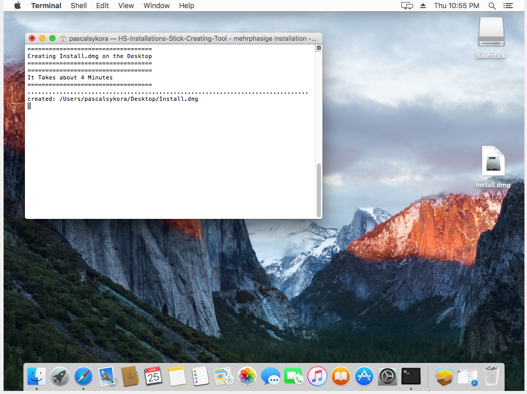Click the Terminal window title text
Image resolution: width=527 pixels, height=394 pixels.
click(x=193, y=38)
